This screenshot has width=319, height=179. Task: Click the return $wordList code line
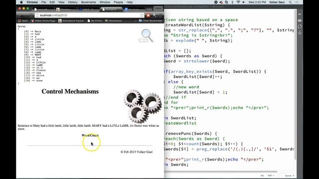tap(180, 118)
